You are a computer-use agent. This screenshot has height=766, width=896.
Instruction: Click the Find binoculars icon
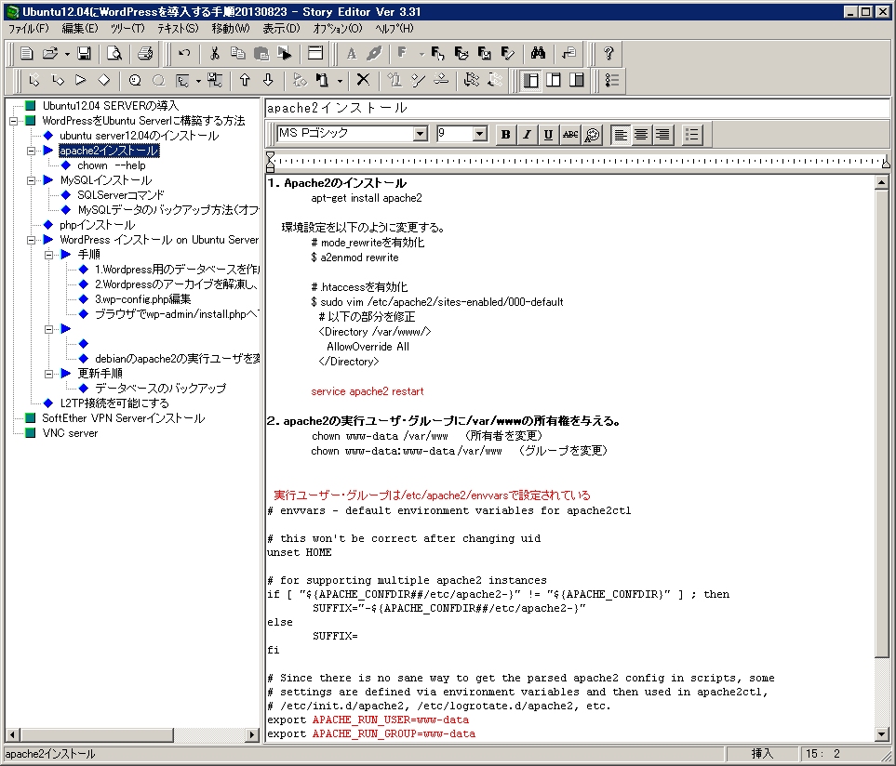[x=538, y=54]
